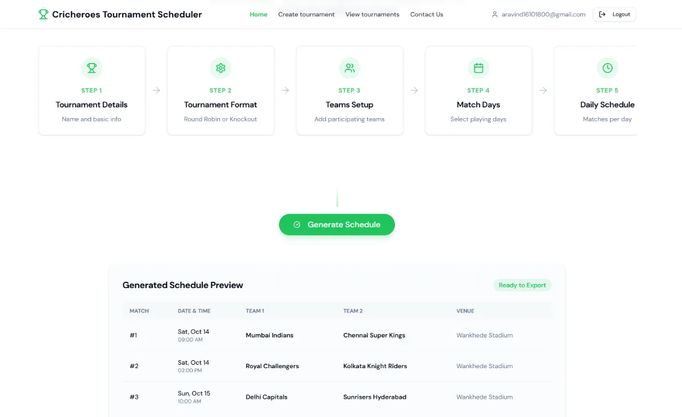
Task: Select the Daily Schedule step title
Action: coord(608,105)
